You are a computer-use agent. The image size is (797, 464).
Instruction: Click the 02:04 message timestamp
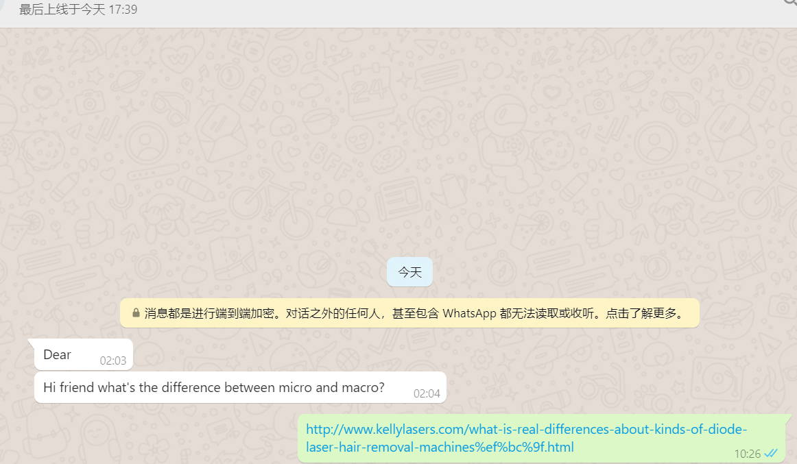tap(427, 393)
